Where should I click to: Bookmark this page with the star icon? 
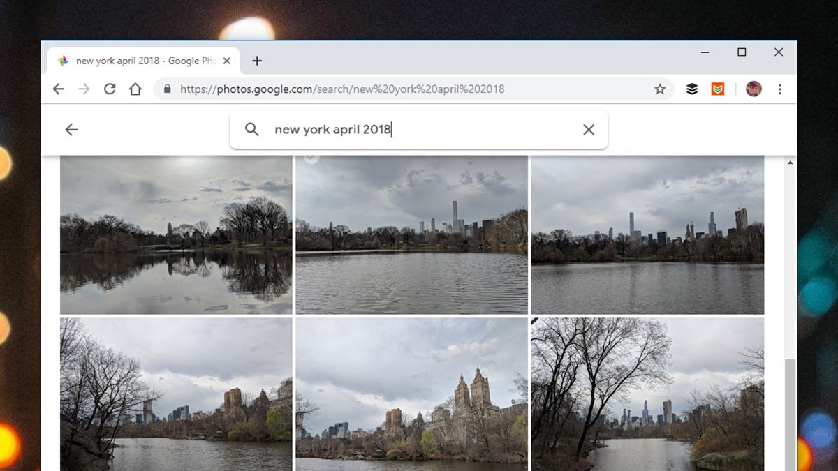[x=659, y=89]
